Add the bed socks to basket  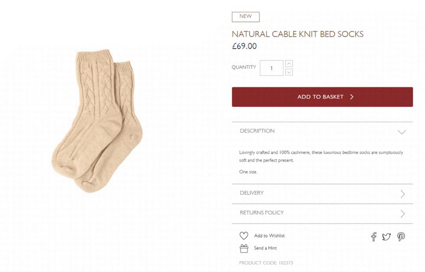click(x=322, y=97)
